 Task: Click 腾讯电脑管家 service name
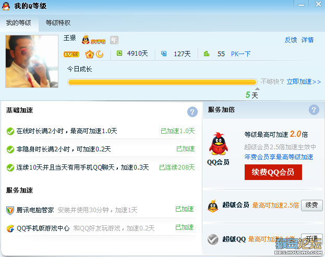pyautogui.click(x=35, y=210)
